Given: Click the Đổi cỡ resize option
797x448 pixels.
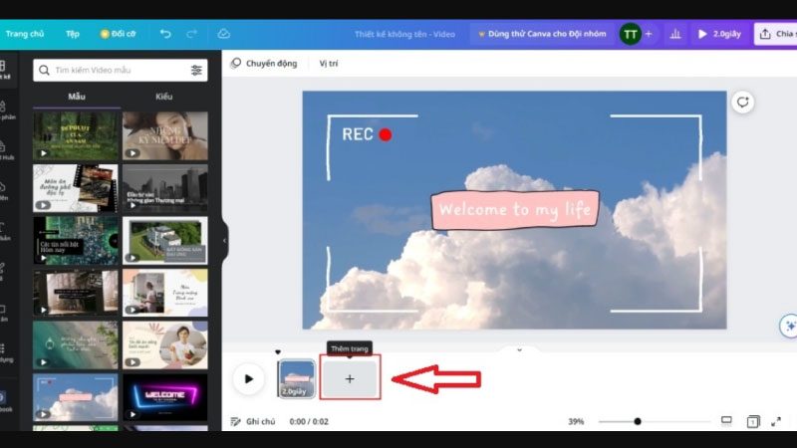Looking at the screenshot, I should 118,34.
